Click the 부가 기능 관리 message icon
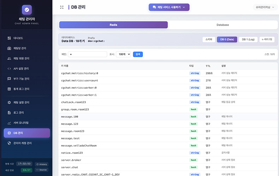This screenshot has height=176, width=279. [9, 79]
